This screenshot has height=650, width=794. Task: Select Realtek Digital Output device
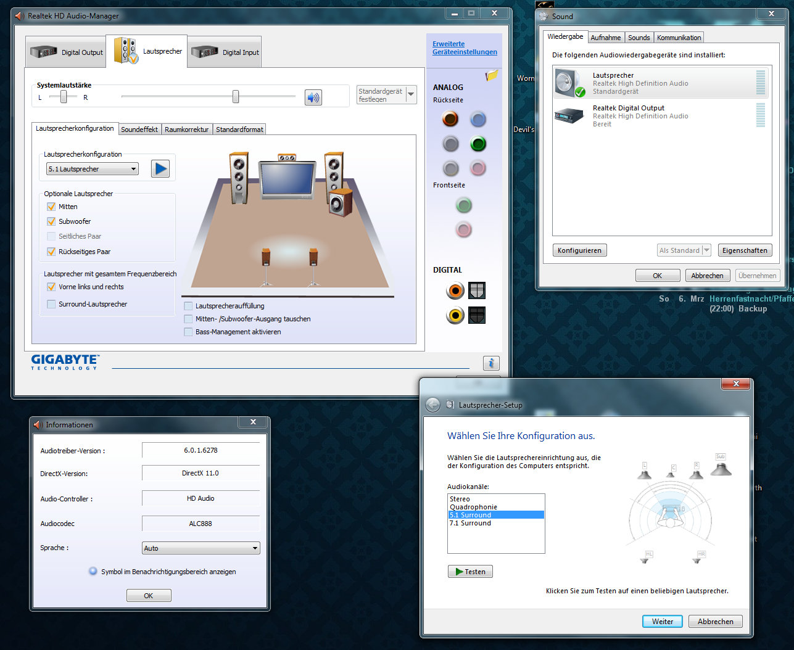[x=660, y=116]
